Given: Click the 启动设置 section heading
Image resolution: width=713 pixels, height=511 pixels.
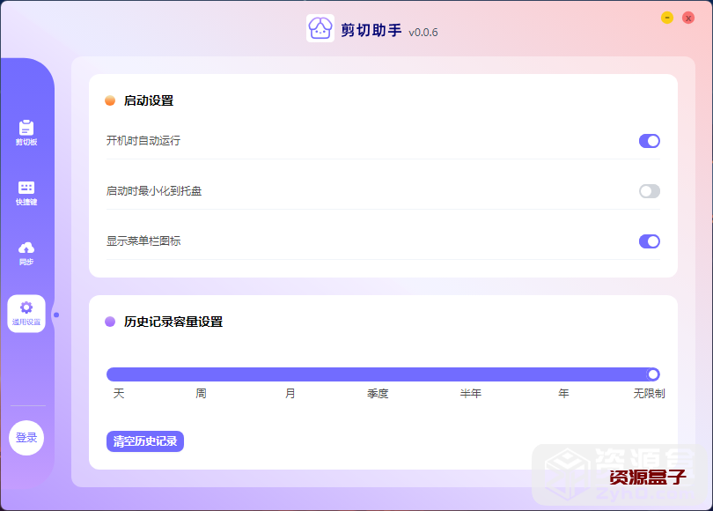Looking at the screenshot, I should coord(149,100).
